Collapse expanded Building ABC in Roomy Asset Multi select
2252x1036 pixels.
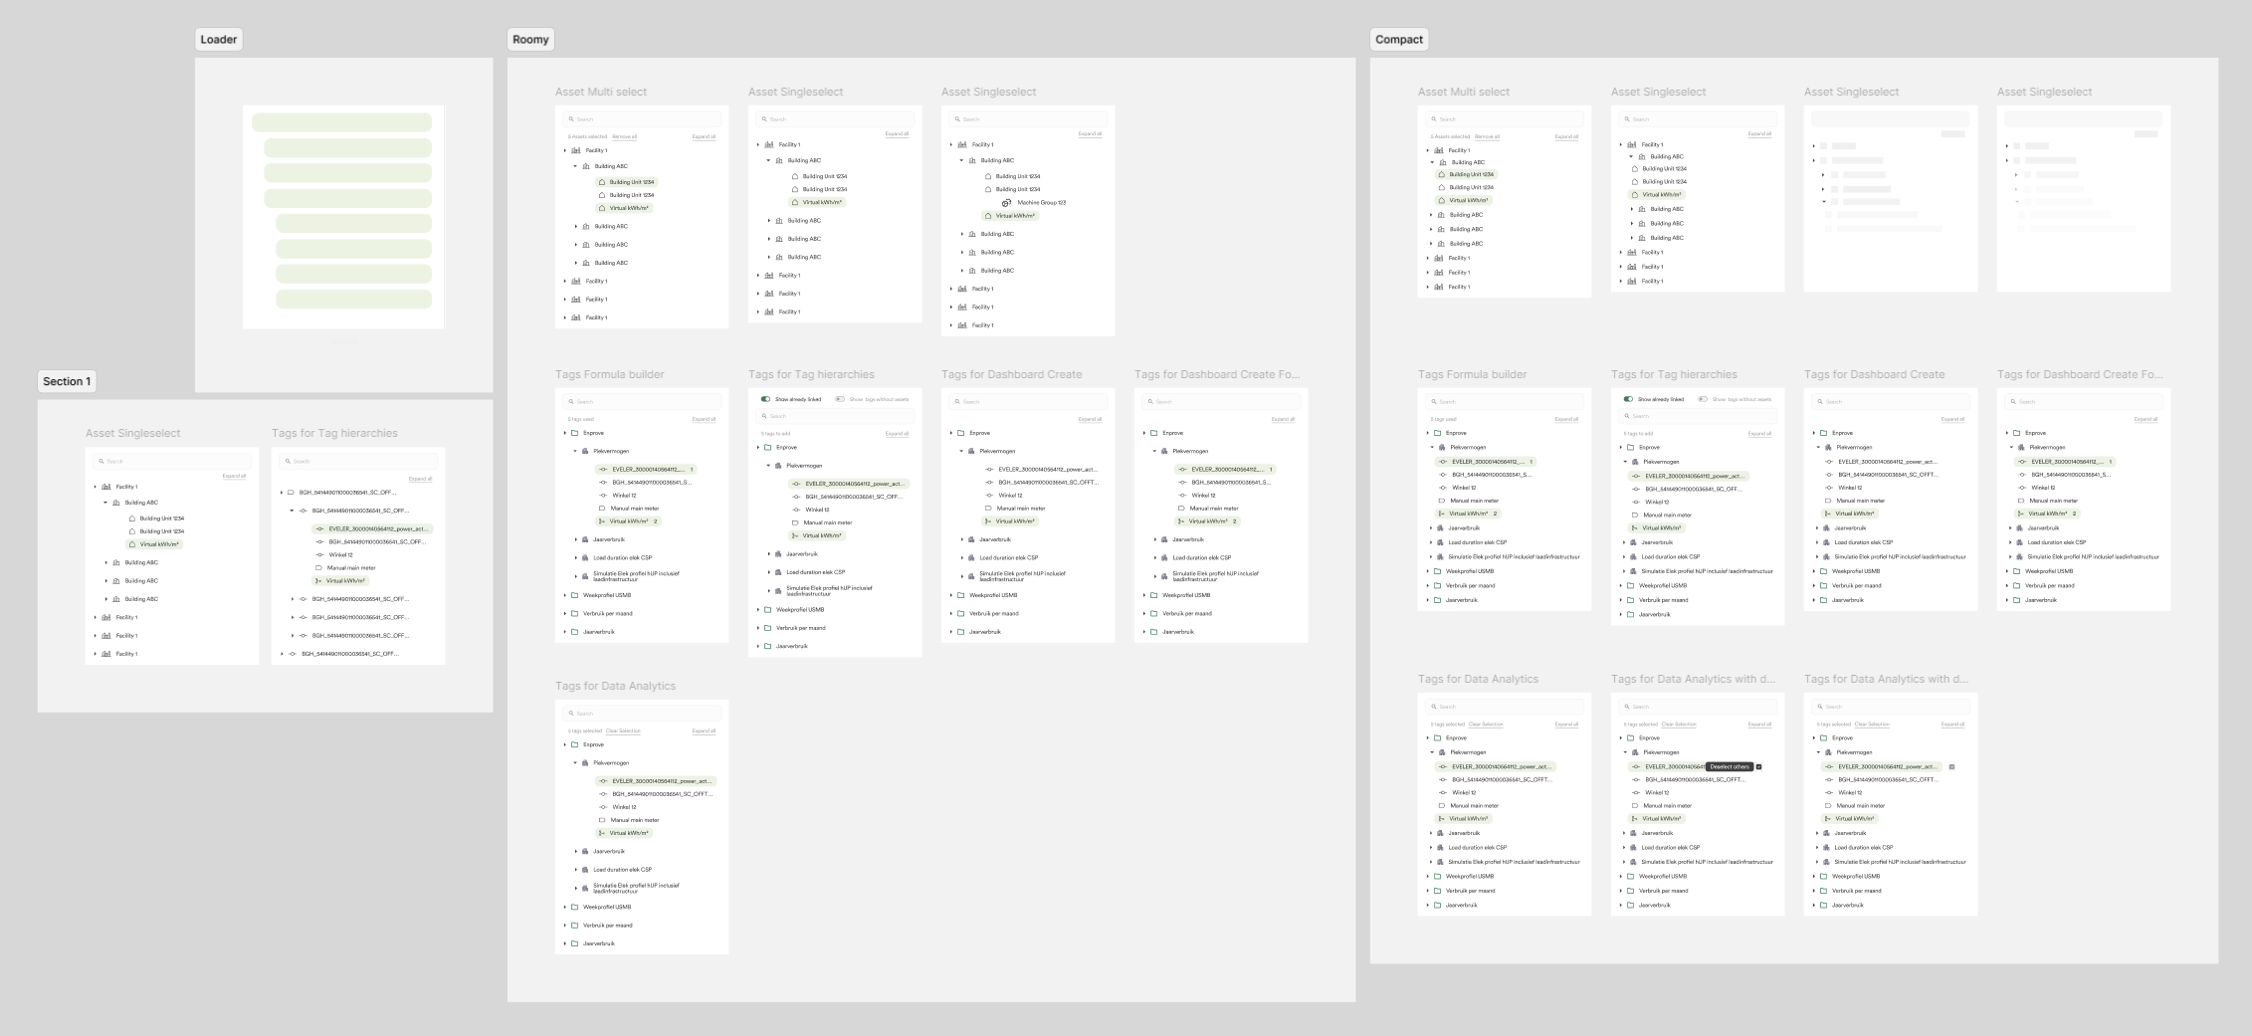[575, 166]
